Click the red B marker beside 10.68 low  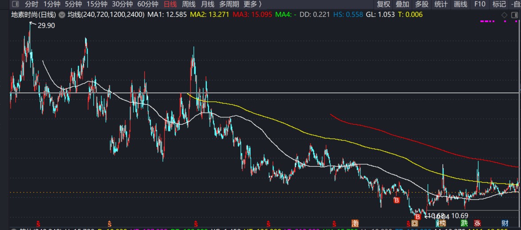[418, 217]
